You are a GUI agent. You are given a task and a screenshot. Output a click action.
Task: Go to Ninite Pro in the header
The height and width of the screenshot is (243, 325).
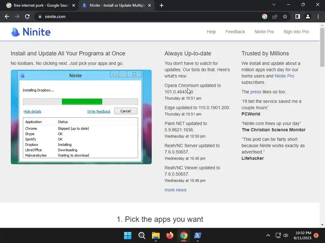264,32
